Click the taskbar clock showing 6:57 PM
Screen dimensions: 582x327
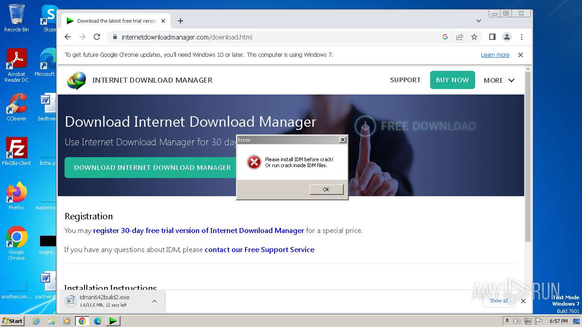(x=558, y=321)
